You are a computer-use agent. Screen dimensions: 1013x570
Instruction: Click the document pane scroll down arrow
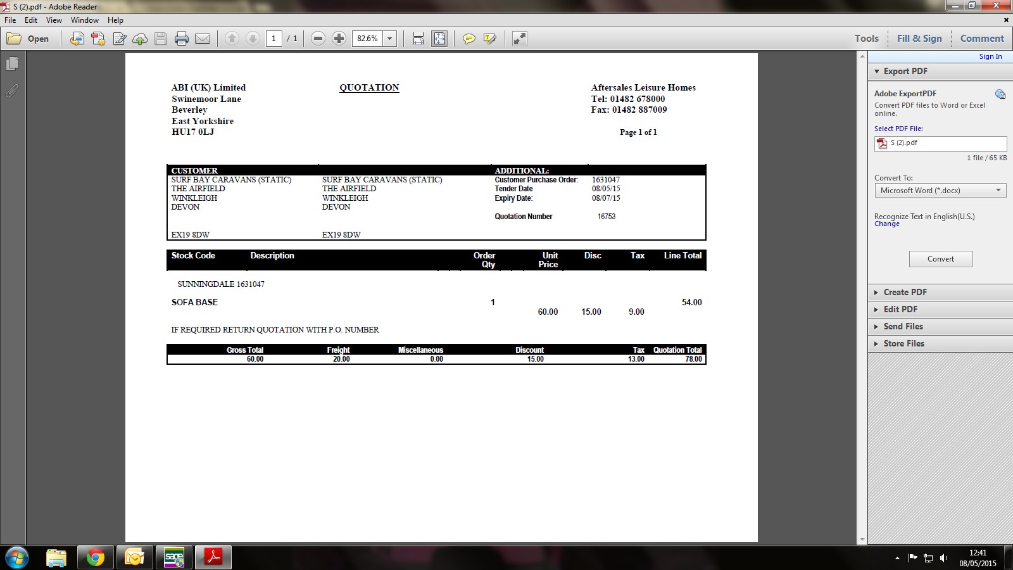pos(862,540)
